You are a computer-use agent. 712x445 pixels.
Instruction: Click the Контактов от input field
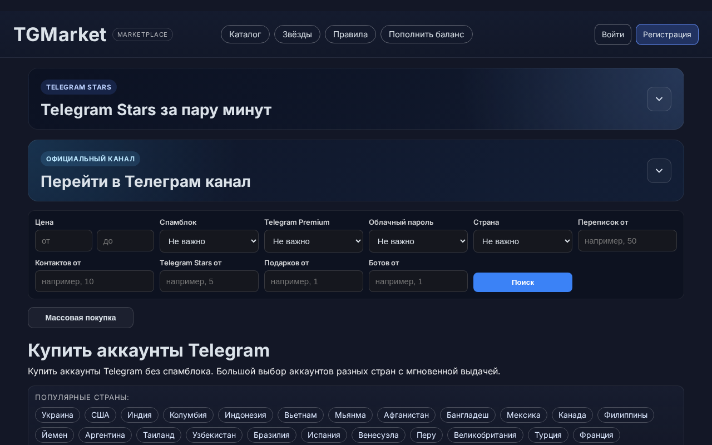pos(95,281)
